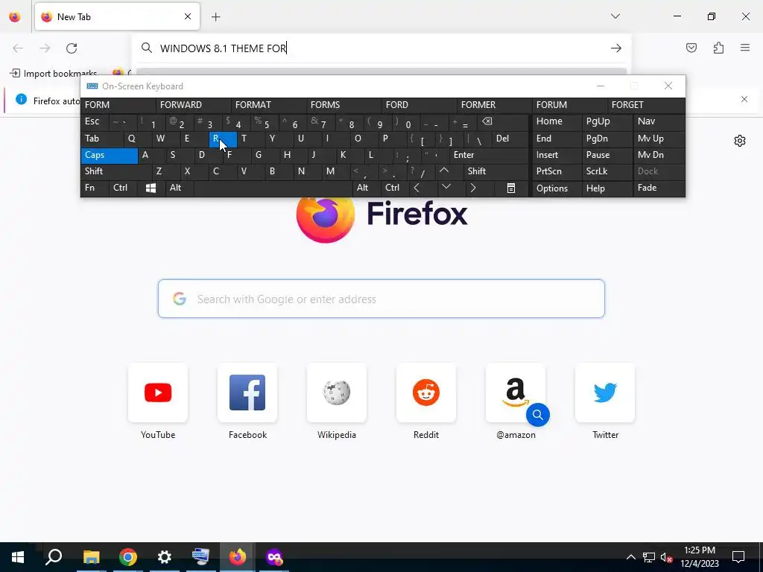
Task: Toggle the left Ctrl key
Action: 124,188
